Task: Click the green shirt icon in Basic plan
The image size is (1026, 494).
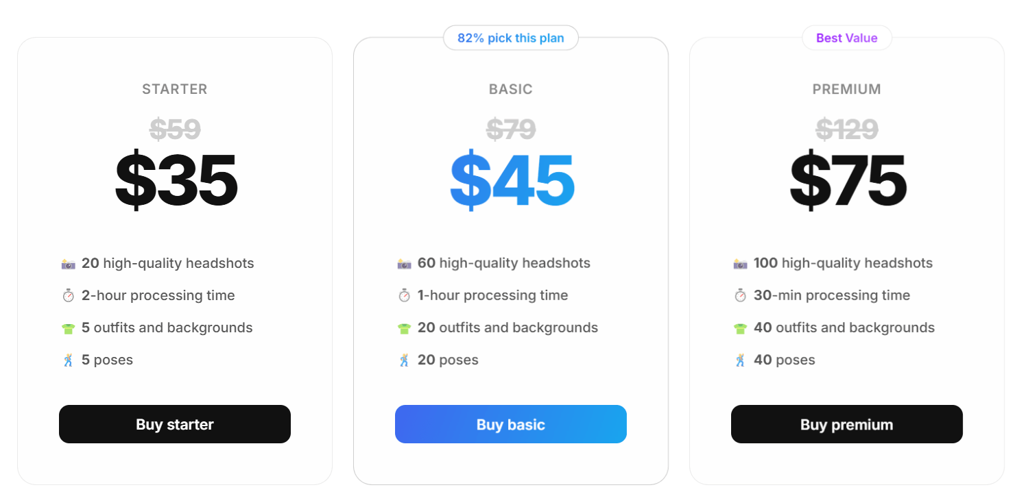Action: click(404, 328)
